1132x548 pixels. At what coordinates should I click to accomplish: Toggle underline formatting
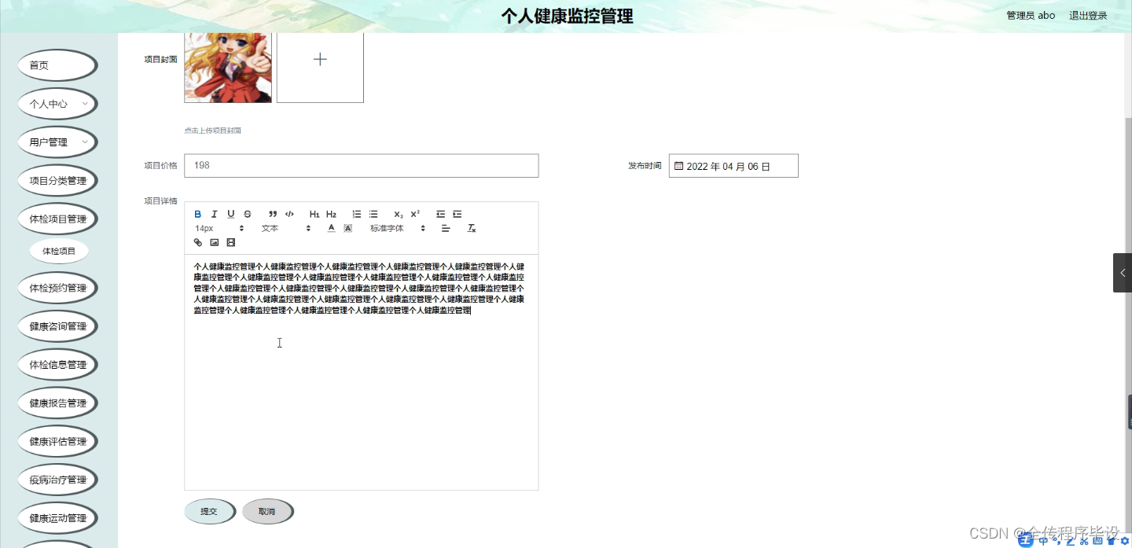point(230,214)
